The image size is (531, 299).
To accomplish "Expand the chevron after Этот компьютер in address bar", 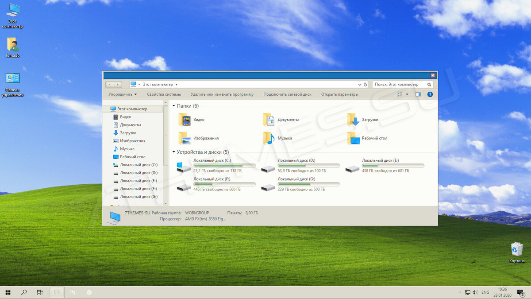I will tap(177, 84).
